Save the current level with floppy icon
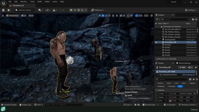This screenshot has height=112, width=199. [x=3, y=10]
